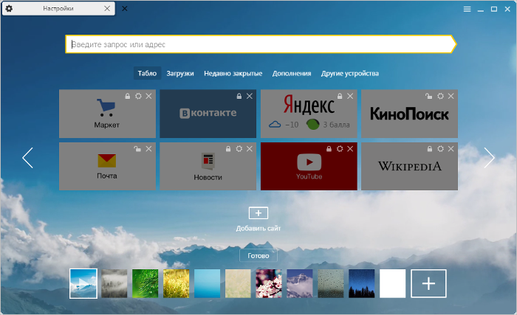Open settings gear on Wikipedia tile

[x=440, y=149]
